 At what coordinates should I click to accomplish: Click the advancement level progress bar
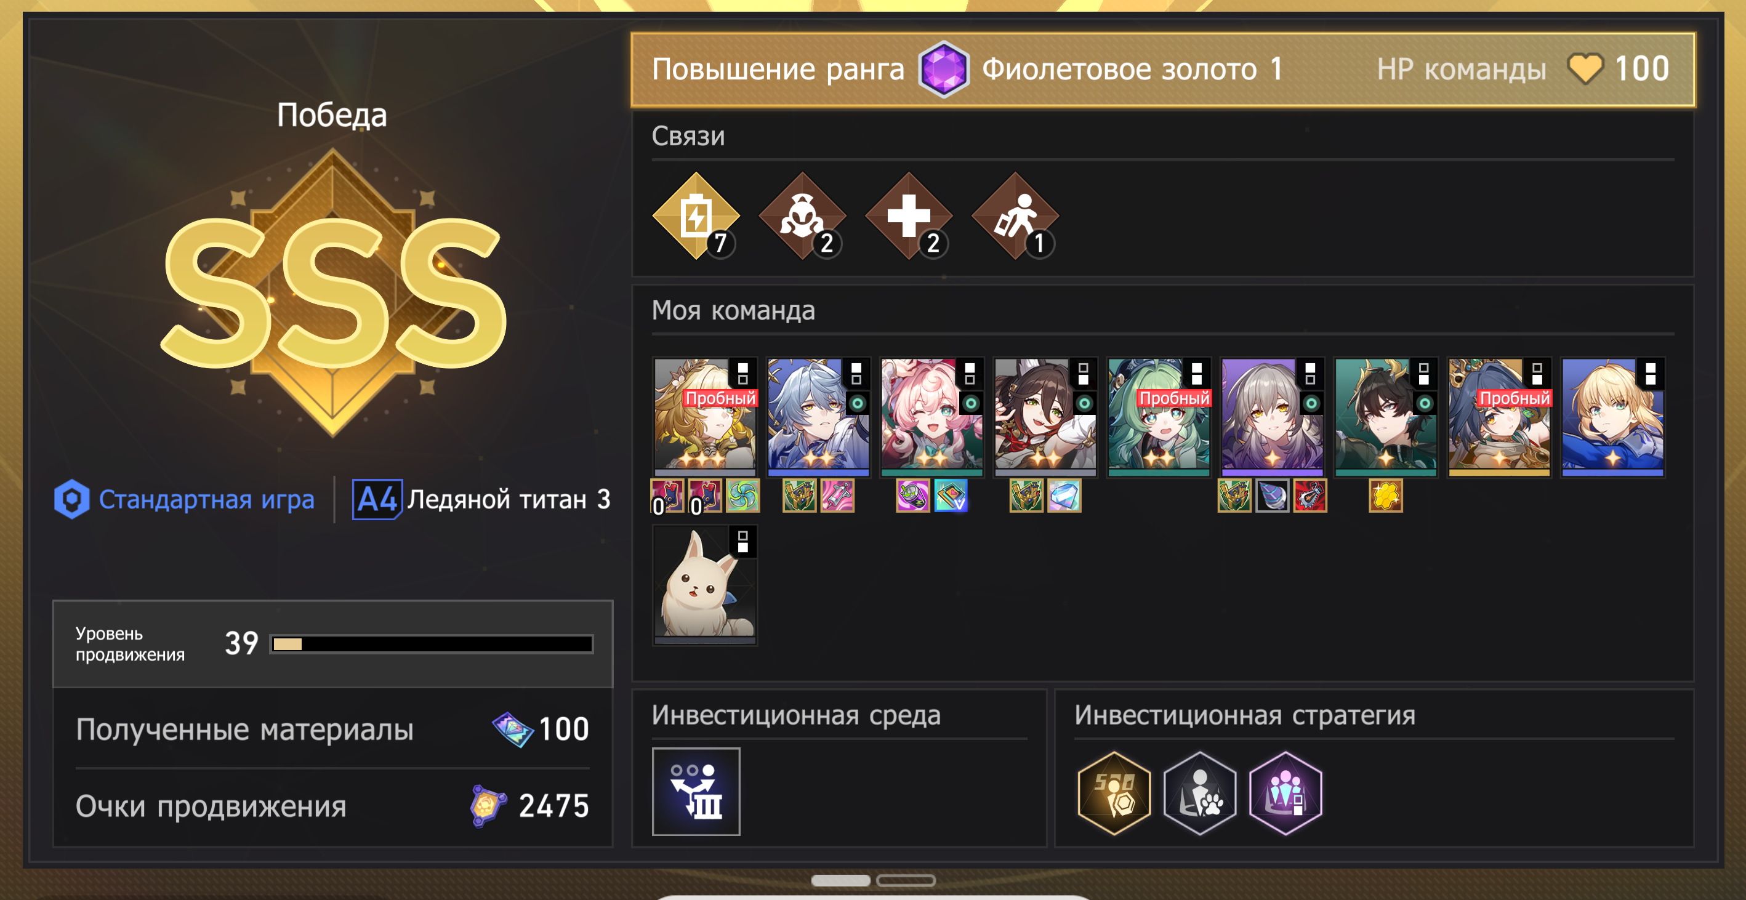(432, 644)
